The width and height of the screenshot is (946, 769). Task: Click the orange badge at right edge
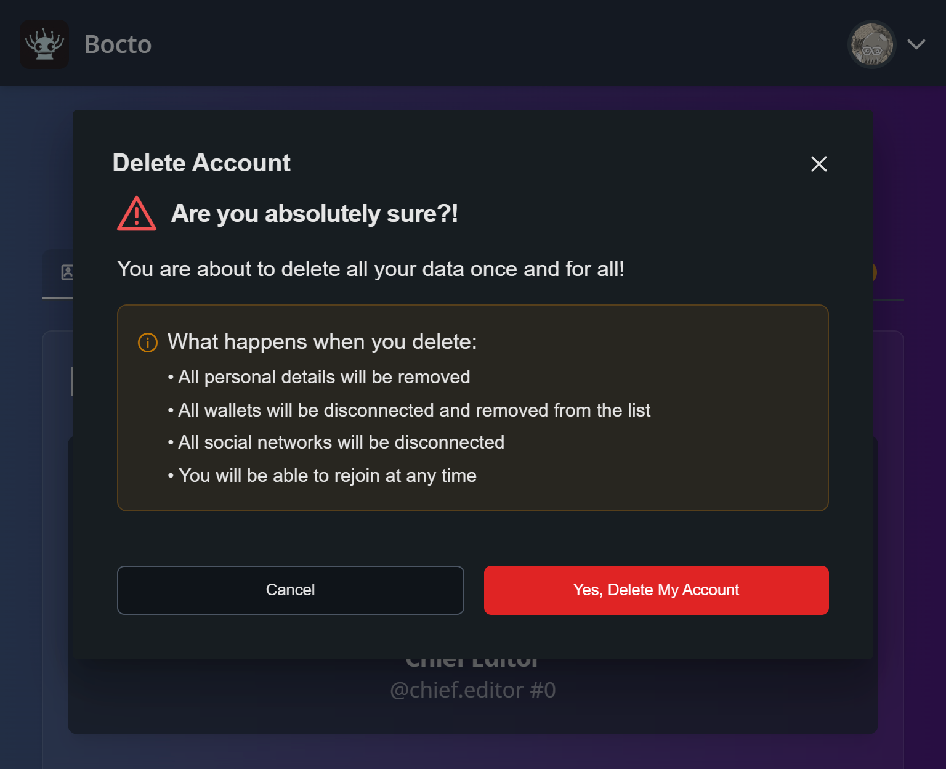[875, 272]
